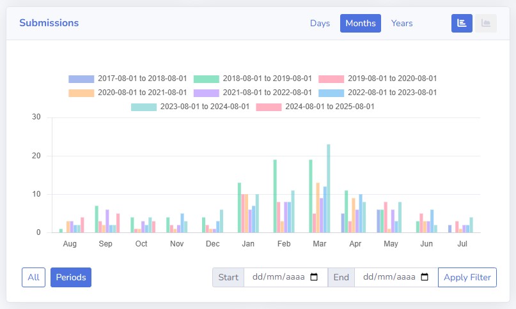Click the 2020-08-01 to 2021-08-01 orange swatch
The image size is (516, 309).
(81, 93)
